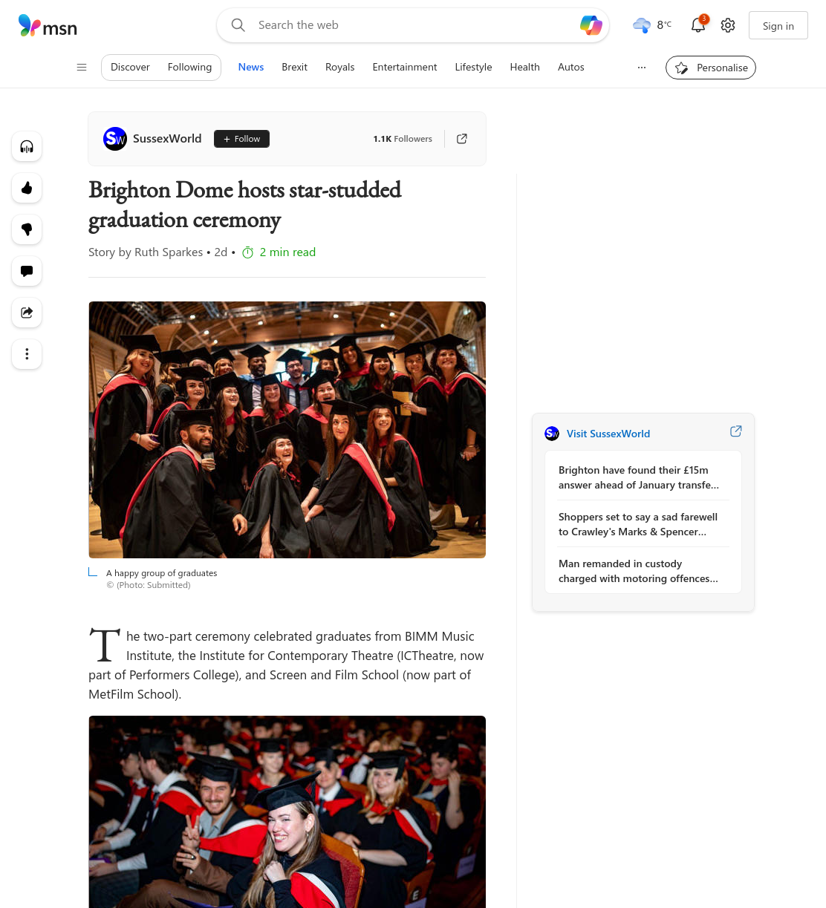Image resolution: width=826 pixels, height=908 pixels.
Task: Open more actions vertical dots
Action: (27, 354)
